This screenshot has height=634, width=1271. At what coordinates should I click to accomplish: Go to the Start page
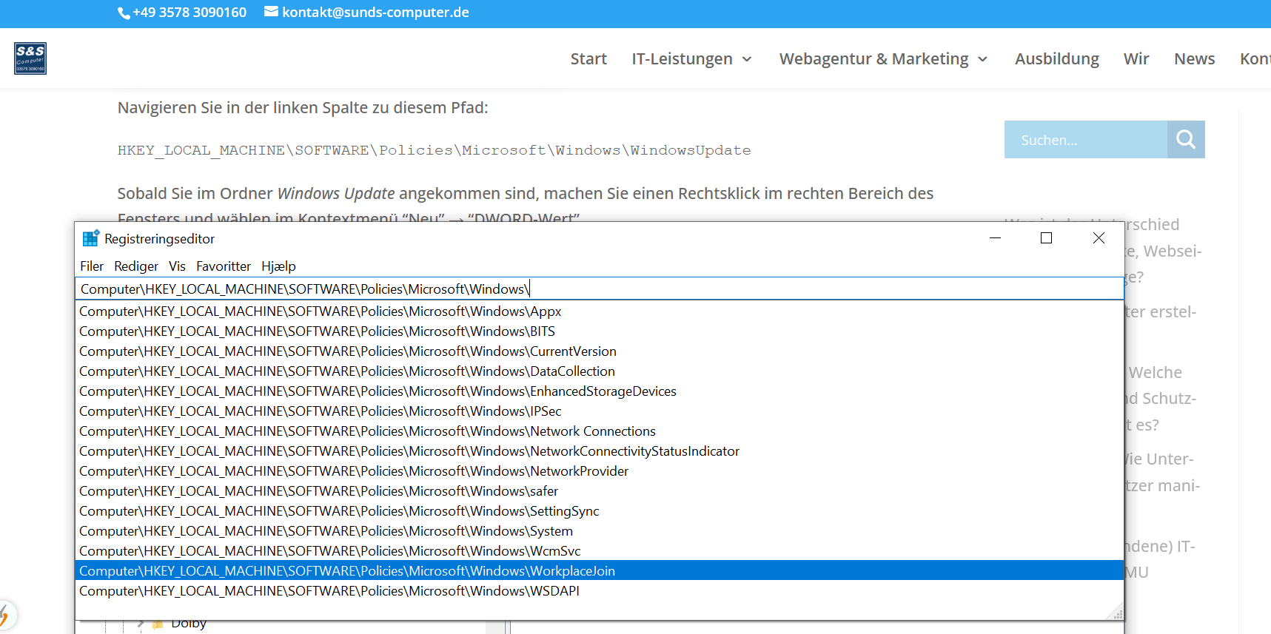(x=588, y=58)
